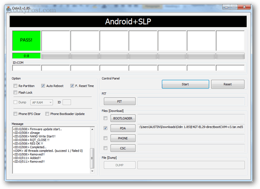Minimize the Odin3 window
Screen dimensions: 260x189
click(226, 7)
